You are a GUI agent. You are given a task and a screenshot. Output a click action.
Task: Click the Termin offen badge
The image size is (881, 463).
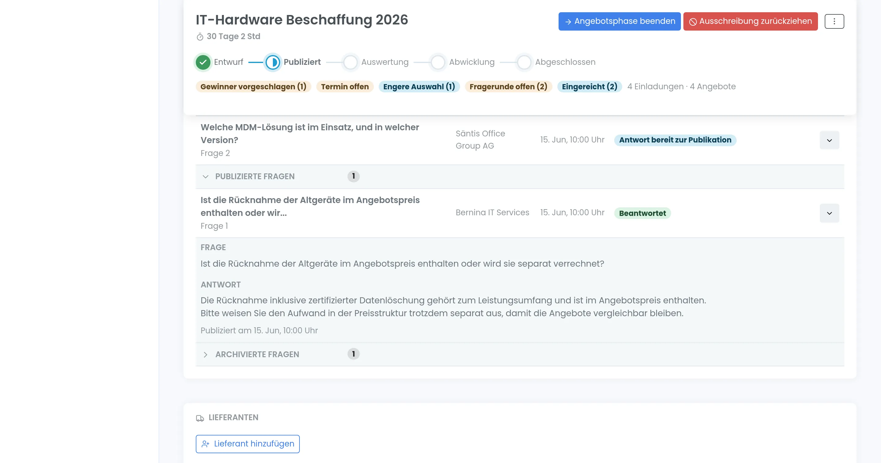345,87
